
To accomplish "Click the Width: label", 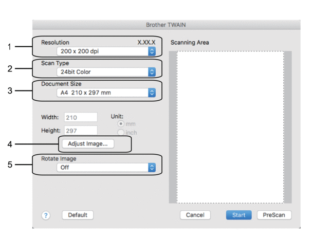I will click(x=50, y=117).
